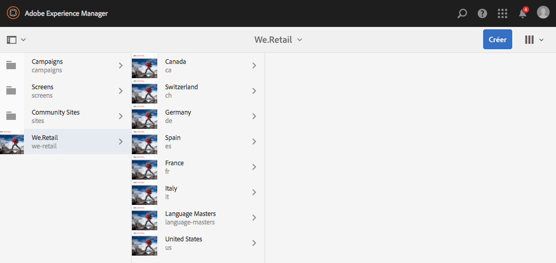Click the We.Retail thumbnail in first column

click(x=12, y=142)
